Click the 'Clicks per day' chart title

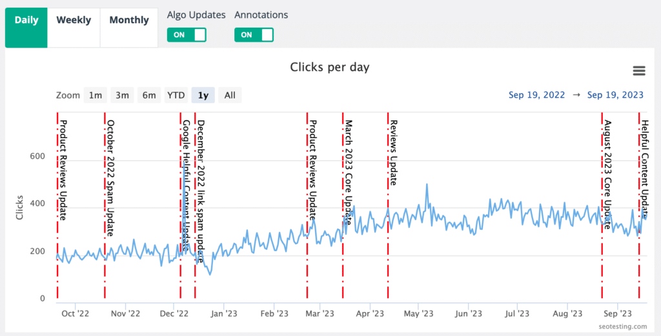(330, 68)
